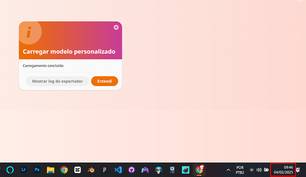Open the clock showing 09:46 04/02/2025
306x177 pixels.
(283, 170)
